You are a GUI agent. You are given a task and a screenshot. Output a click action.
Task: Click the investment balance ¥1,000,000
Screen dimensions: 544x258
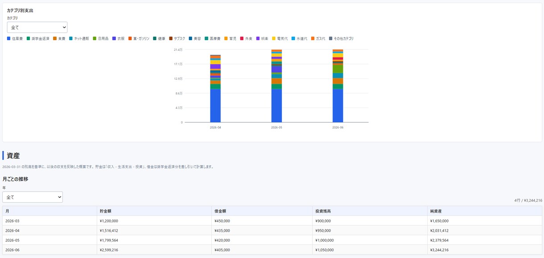[x=324, y=240]
